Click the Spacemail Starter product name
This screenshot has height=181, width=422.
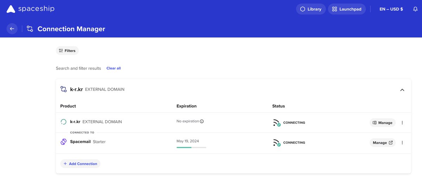(88, 142)
